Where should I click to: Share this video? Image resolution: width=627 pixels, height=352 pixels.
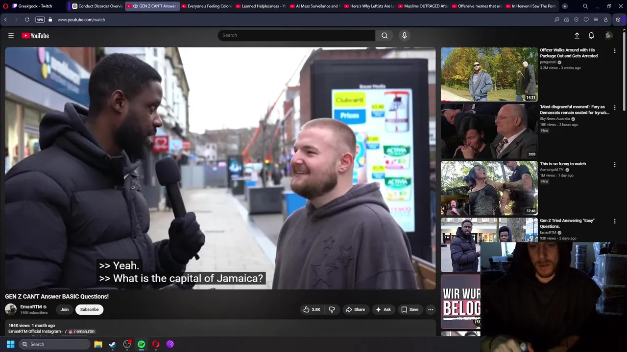tap(355, 309)
